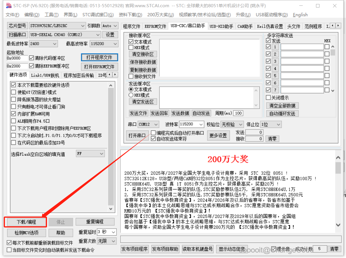Screen dimensions: 346x258
Task: Click the 打开串口 button
Action: (x=137, y=135)
